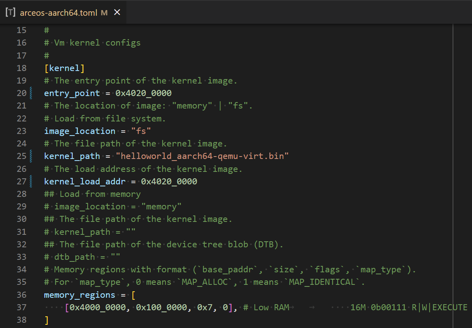Click the kernel_load_addr value 0x4020_0000

169,182
